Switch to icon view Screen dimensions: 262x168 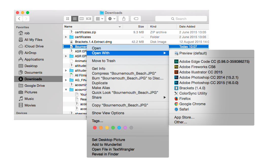tap(67, 19)
